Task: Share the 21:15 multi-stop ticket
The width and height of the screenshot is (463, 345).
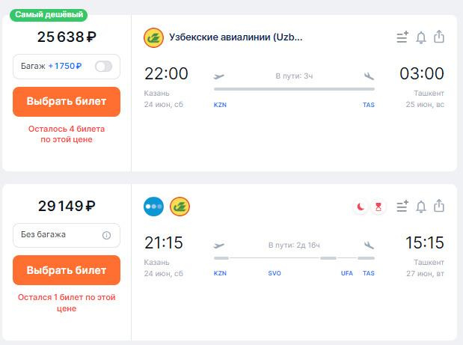Action: pos(439,207)
